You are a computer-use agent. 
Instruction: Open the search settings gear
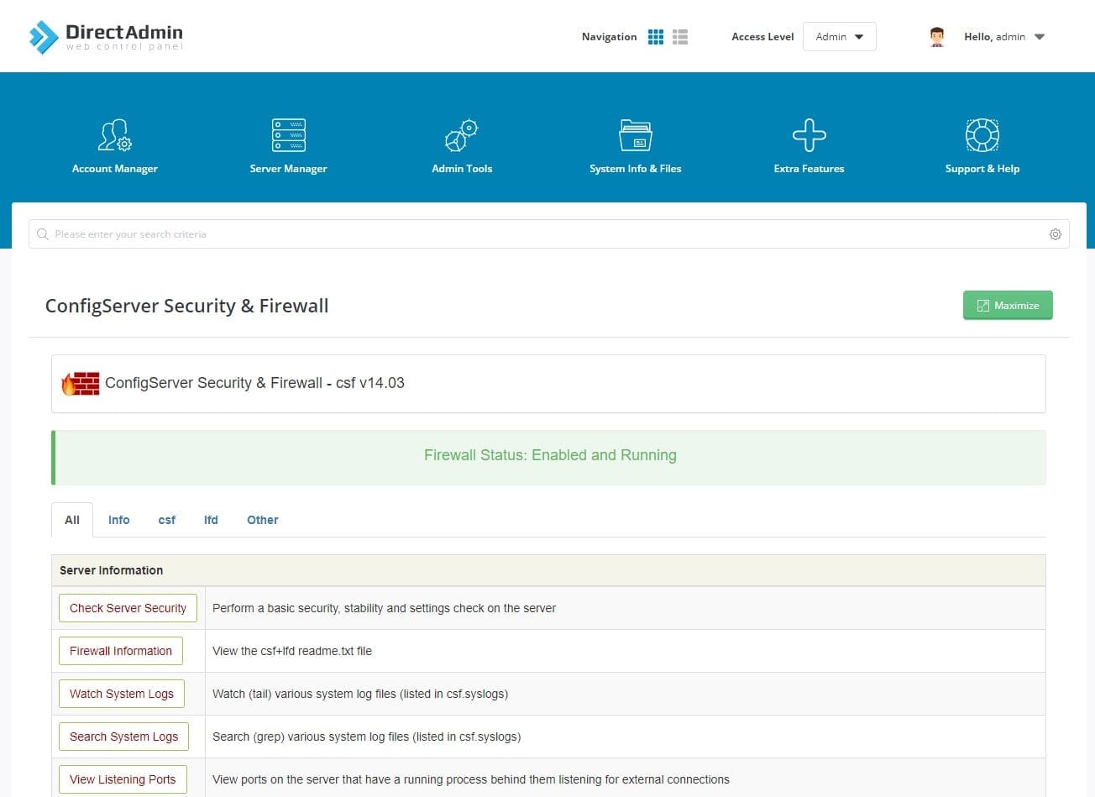[1056, 233]
